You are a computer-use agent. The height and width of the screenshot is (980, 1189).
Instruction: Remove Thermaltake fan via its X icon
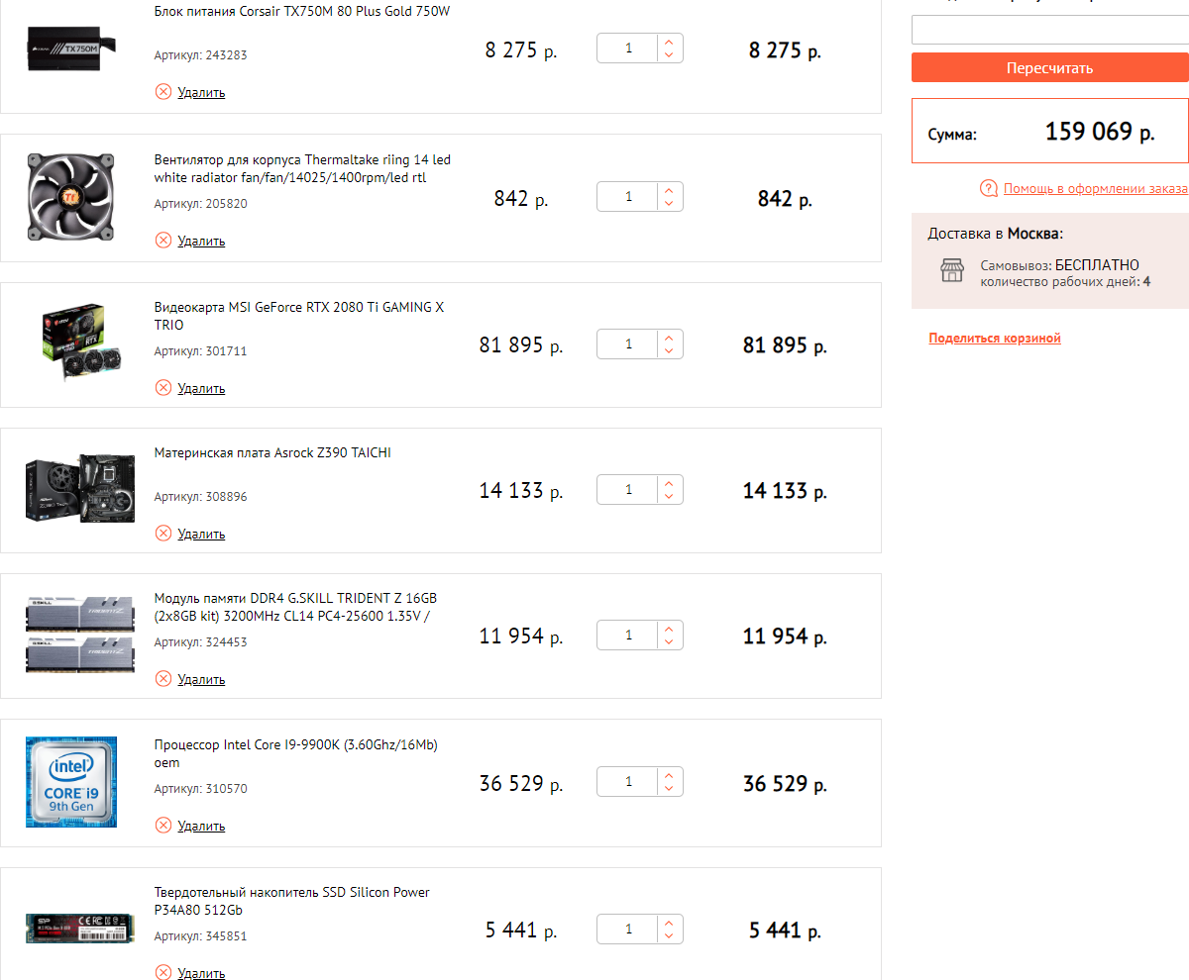point(163,241)
